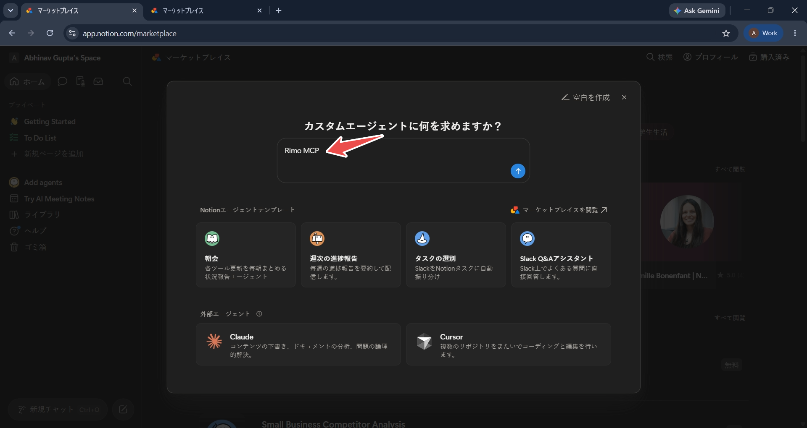807x428 pixels.
Task: Click the compose edit icon at bottom left
Action: point(123,410)
